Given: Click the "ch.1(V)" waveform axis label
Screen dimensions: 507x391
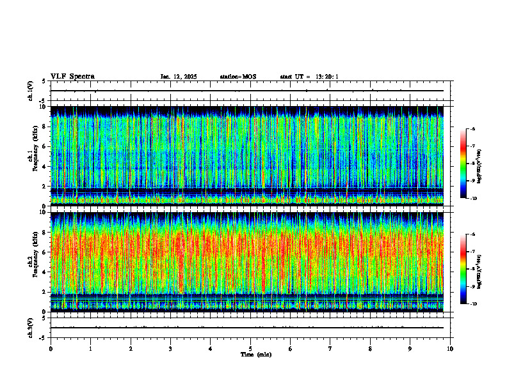Looking at the screenshot, I should [31, 91].
